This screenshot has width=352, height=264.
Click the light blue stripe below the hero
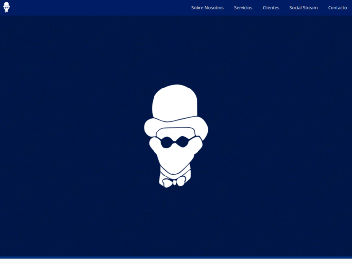point(176,257)
